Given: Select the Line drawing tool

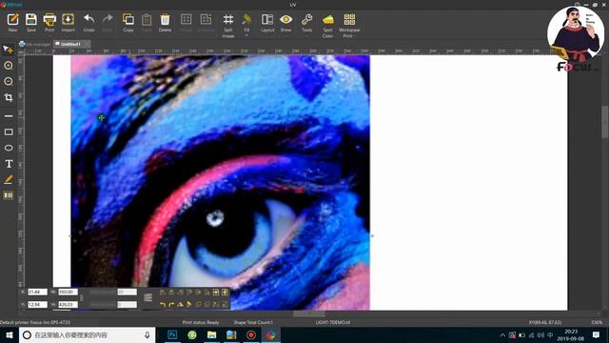Looking at the screenshot, I should pyautogui.click(x=9, y=116).
